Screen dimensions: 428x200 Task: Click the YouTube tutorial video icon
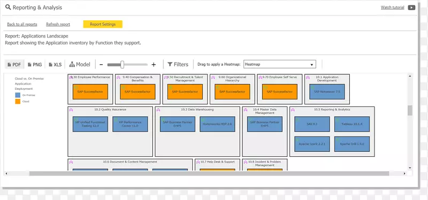point(411,7)
